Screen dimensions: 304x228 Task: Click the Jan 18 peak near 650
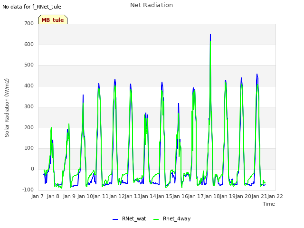[210, 35]
